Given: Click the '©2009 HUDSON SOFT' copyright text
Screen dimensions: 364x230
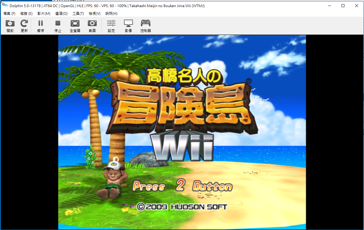Looking at the screenshot, I should point(182,207).
